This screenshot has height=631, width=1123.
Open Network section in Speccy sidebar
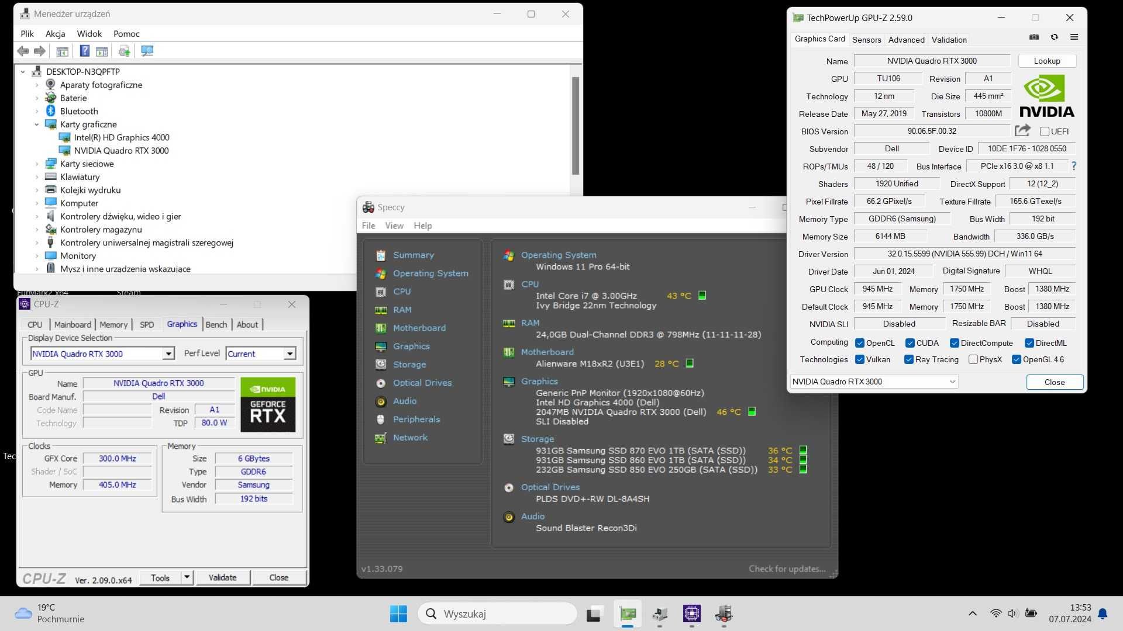pos(410,438)
